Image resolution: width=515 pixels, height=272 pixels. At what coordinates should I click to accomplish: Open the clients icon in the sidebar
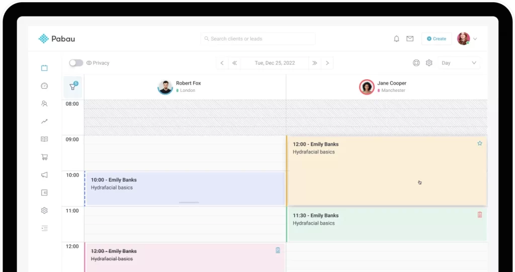pyautogui.click(x=44, y=104)
